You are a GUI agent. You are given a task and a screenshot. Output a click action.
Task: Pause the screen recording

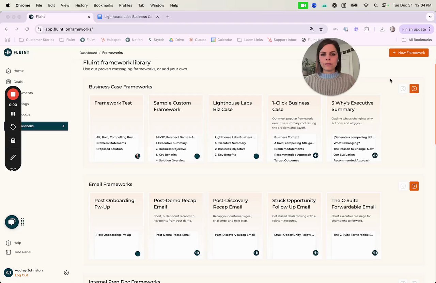click(13, 114)
